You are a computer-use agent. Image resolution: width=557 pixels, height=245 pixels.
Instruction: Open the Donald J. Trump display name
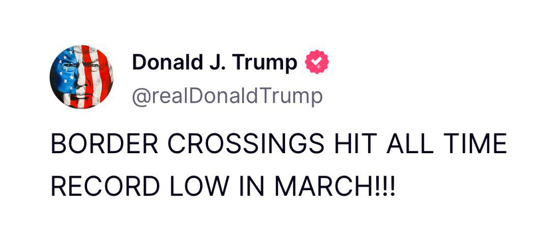tap(215, 63)
